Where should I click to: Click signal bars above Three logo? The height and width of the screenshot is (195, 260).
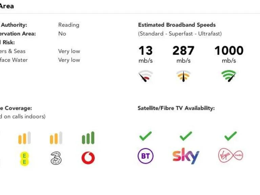[x=56, y=138]
